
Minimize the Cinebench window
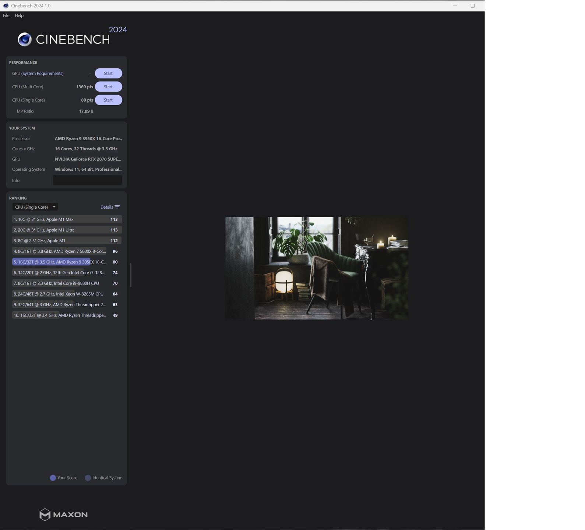(455, 6)
